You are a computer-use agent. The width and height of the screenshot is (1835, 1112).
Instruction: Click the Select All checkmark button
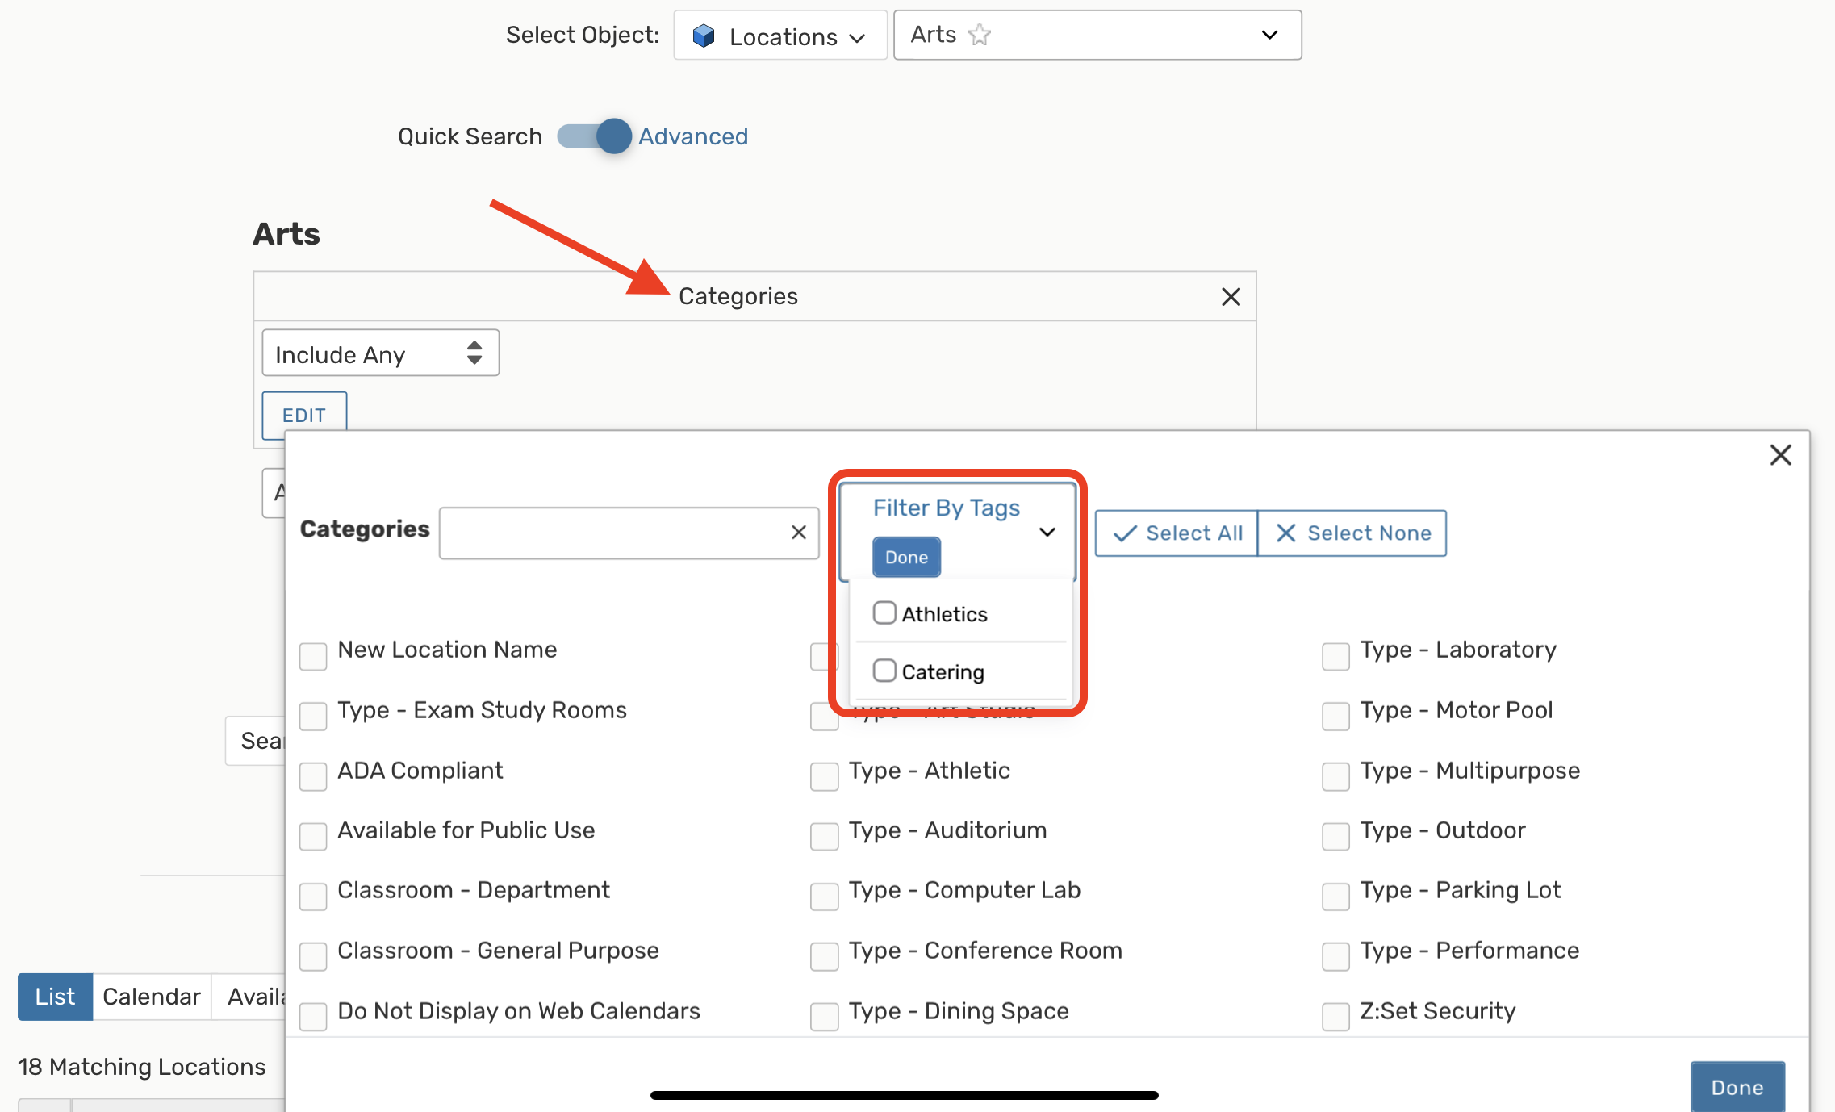[1177, 533]
